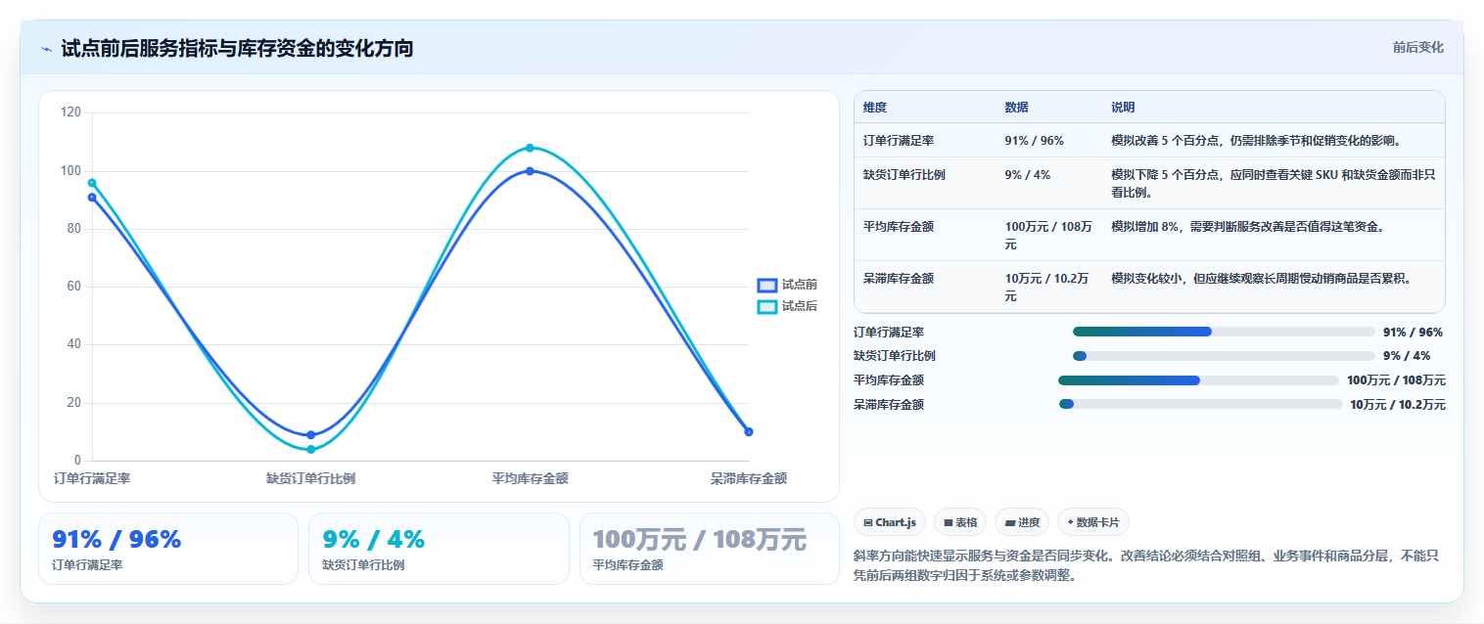The image size is (1484, 624).
Task: Click the Chart.js chip
Action: point(889,522)
